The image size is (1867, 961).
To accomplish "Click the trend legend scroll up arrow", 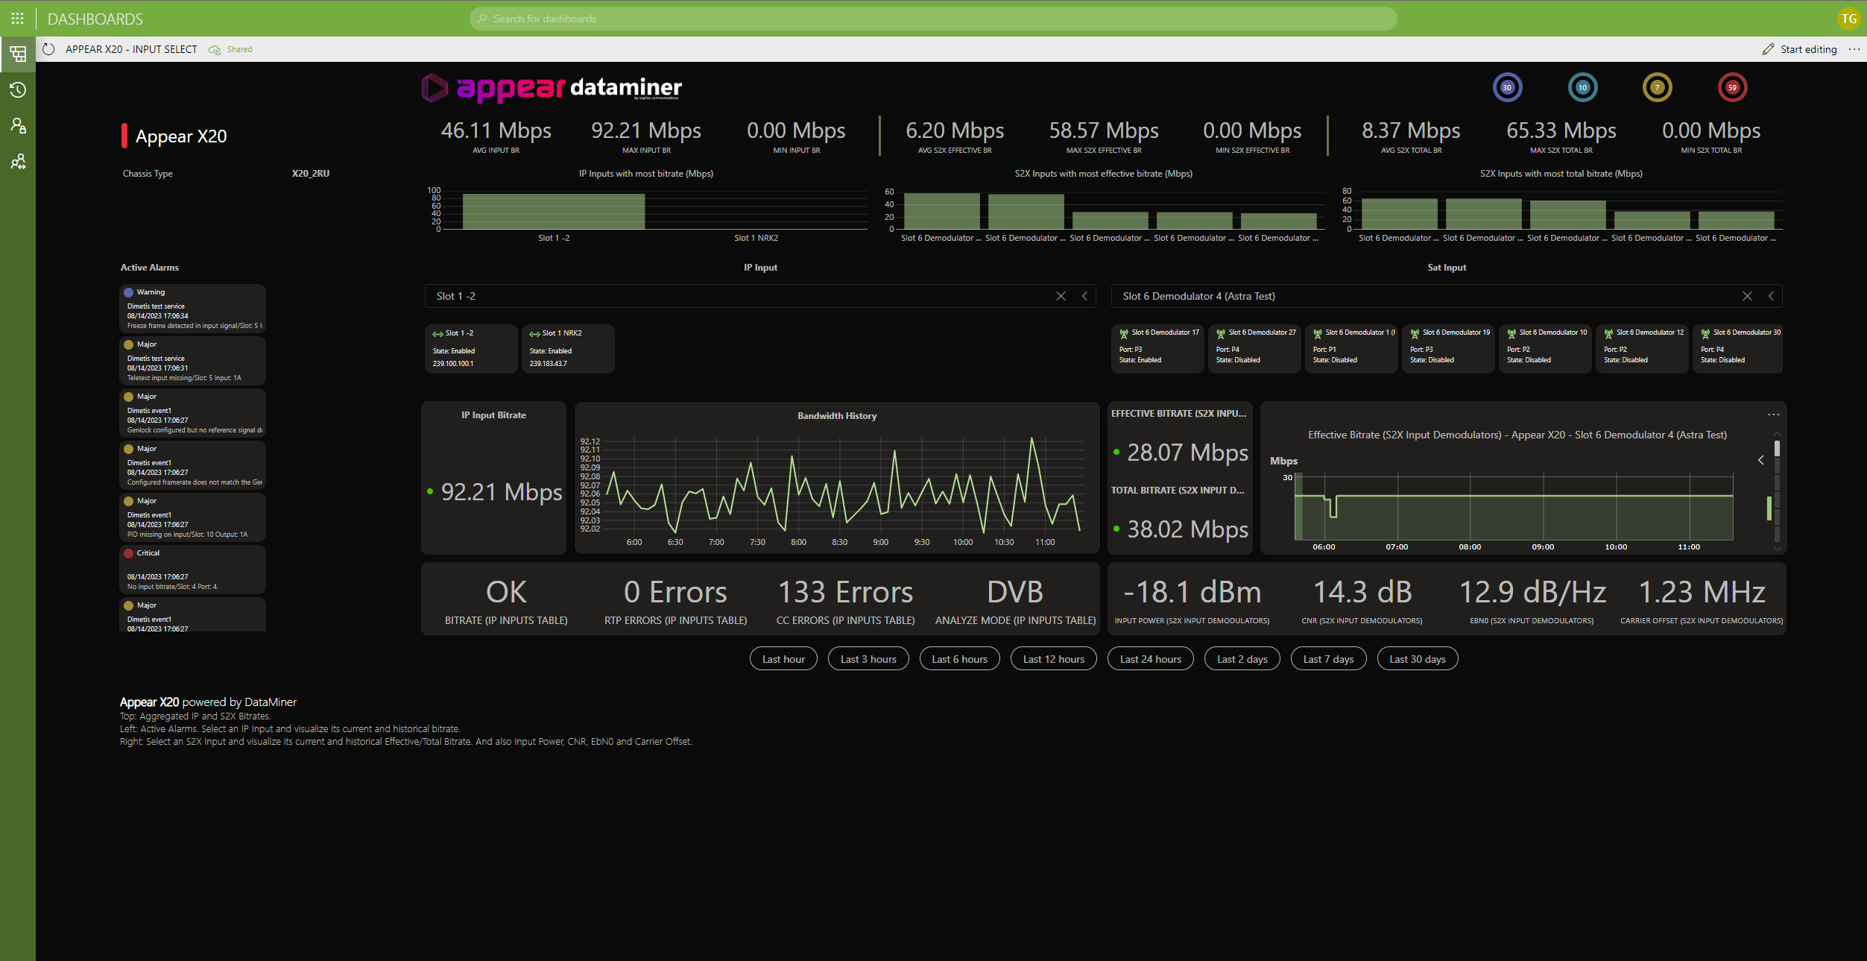I will [x=1777, y=434].
